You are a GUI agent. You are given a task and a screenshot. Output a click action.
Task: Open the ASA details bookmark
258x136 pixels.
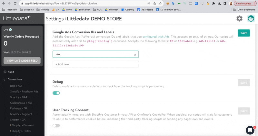pos(145,10)
